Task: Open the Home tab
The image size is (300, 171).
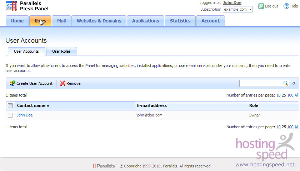Action: point(17,21)
